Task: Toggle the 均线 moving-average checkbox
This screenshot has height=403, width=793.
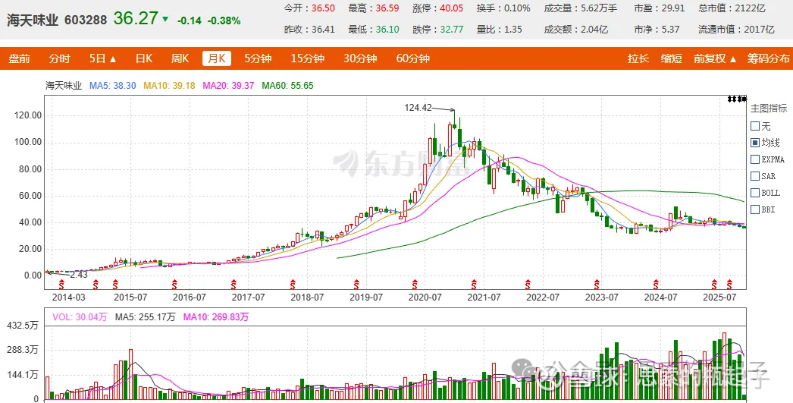Action: pyautogui.click(x=755, y=143)
